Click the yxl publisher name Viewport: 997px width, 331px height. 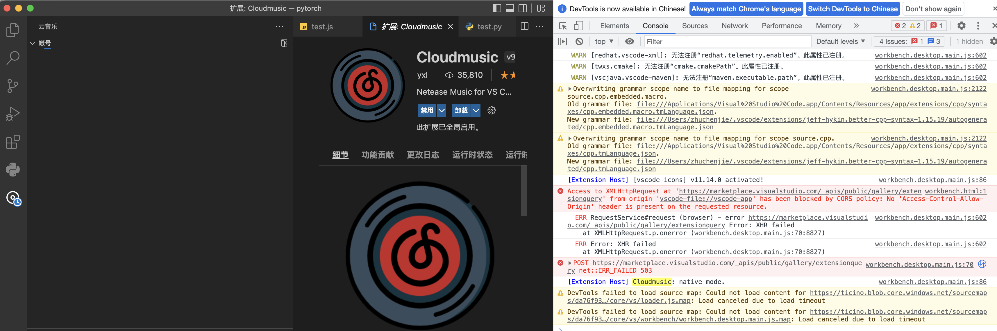coord(422,75)
